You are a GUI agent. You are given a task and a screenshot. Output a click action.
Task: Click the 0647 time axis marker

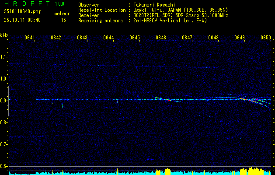(x=187, y=38)
